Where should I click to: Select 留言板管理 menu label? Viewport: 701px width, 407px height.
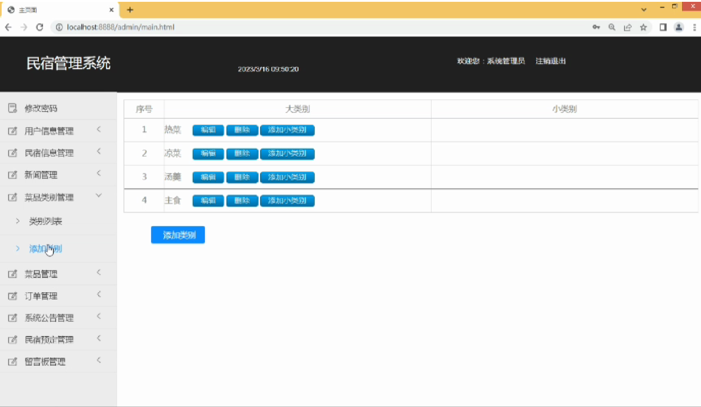(x=45, y=361)
